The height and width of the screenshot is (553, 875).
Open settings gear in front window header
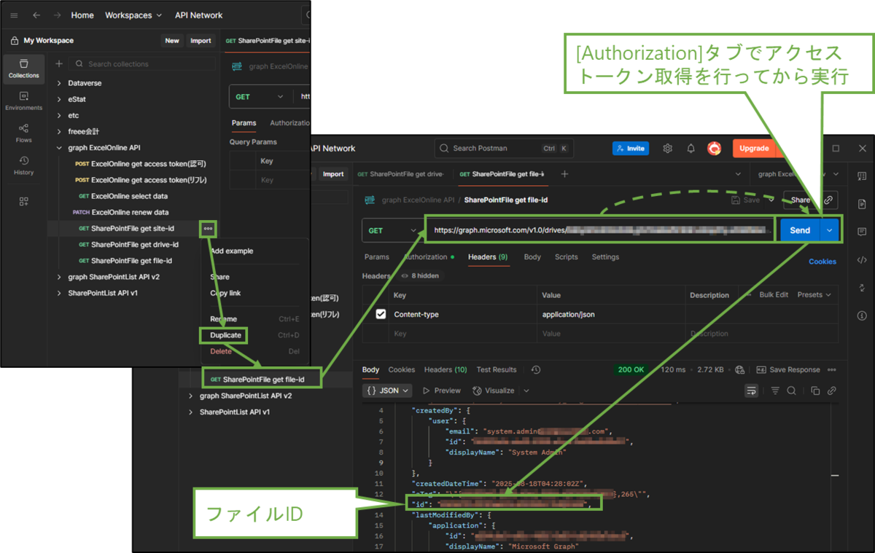(x=667, y=149)
